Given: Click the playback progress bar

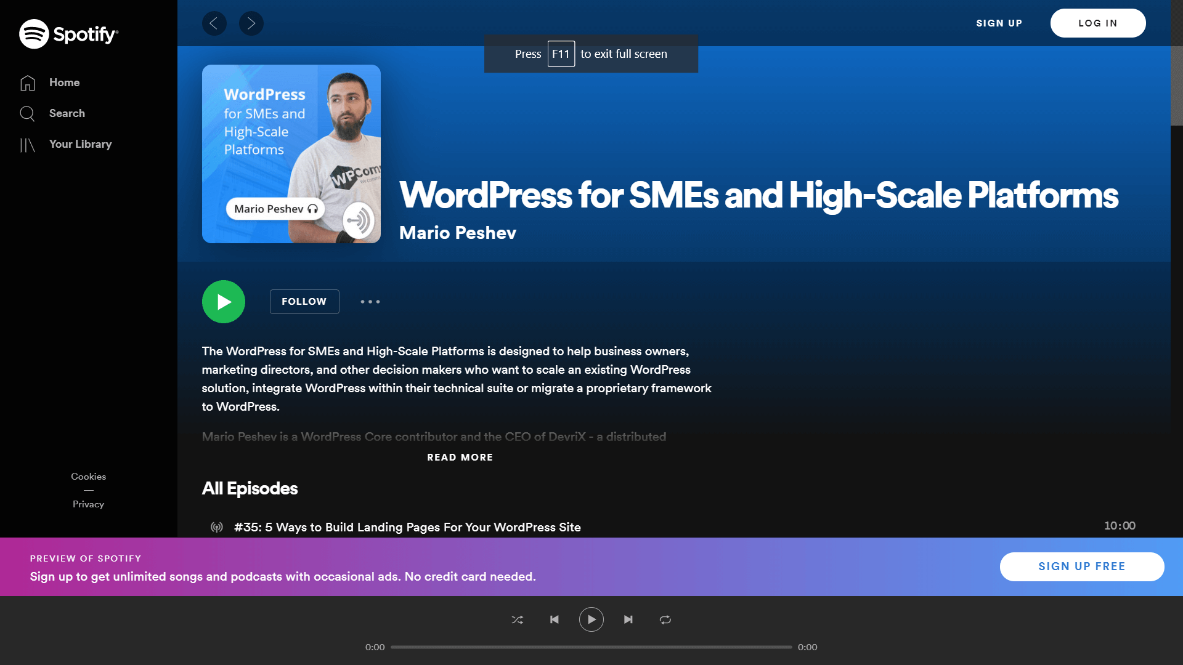Looking at the screenshot, I should [x=591, y=647].
